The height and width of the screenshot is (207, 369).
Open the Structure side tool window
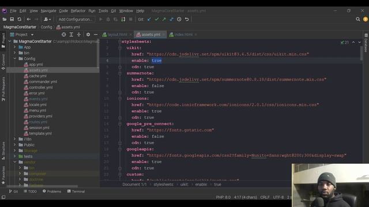pos(3,151)
